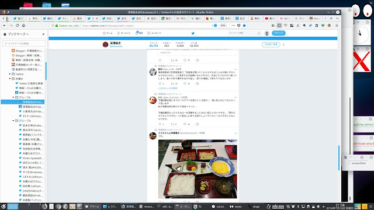The height and width of the screenshot is (210, 374).
Task: Click the Firefox forward navigation arrow
Action: tap(11, 26)
